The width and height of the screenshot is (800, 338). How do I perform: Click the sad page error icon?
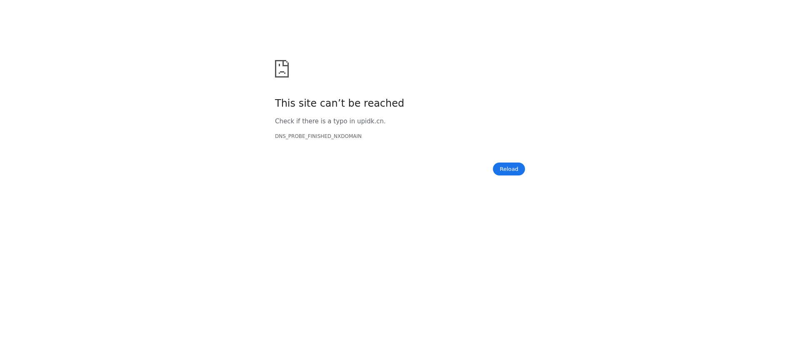point(282,69)
